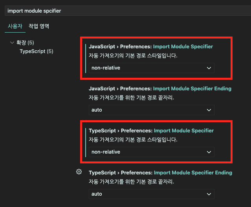Click TypeScript Import Module Specifier Ending title
The width and height of the screenshot is (251, 207).
160,173
